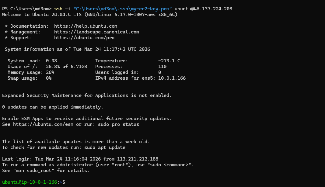
Task: Click the "sudo pro status" command text
Action: pyautogui.click(x=118, y=124)
